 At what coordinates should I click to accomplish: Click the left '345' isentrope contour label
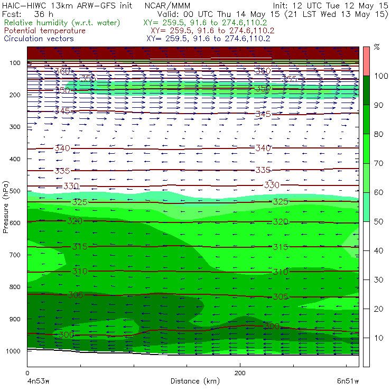62,111
